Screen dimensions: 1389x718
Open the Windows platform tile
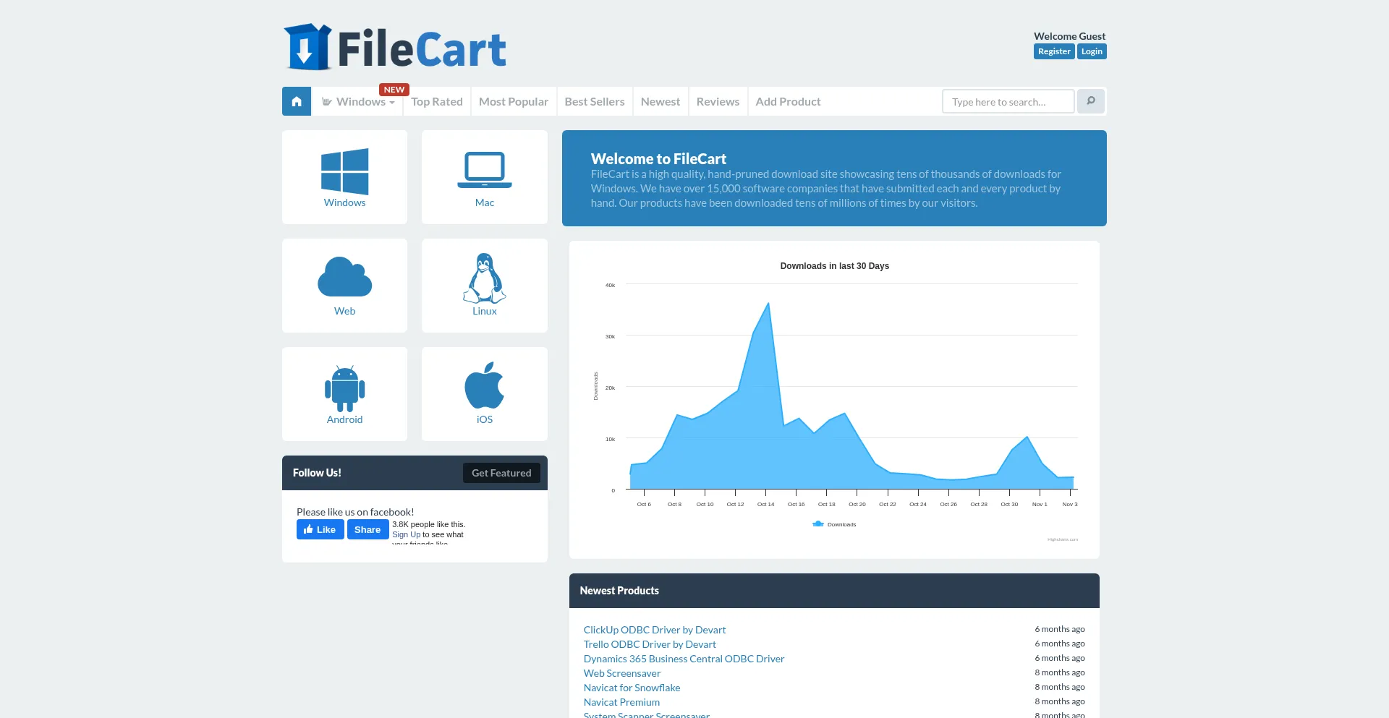tap(344, 177)
